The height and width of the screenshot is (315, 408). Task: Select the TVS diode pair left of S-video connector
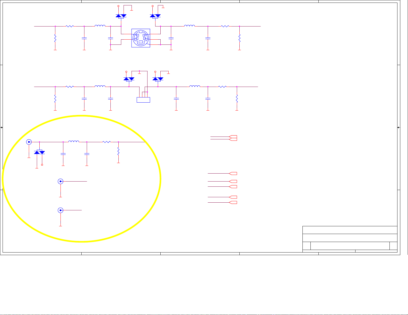pyautogui.click(x=121, y=16)
